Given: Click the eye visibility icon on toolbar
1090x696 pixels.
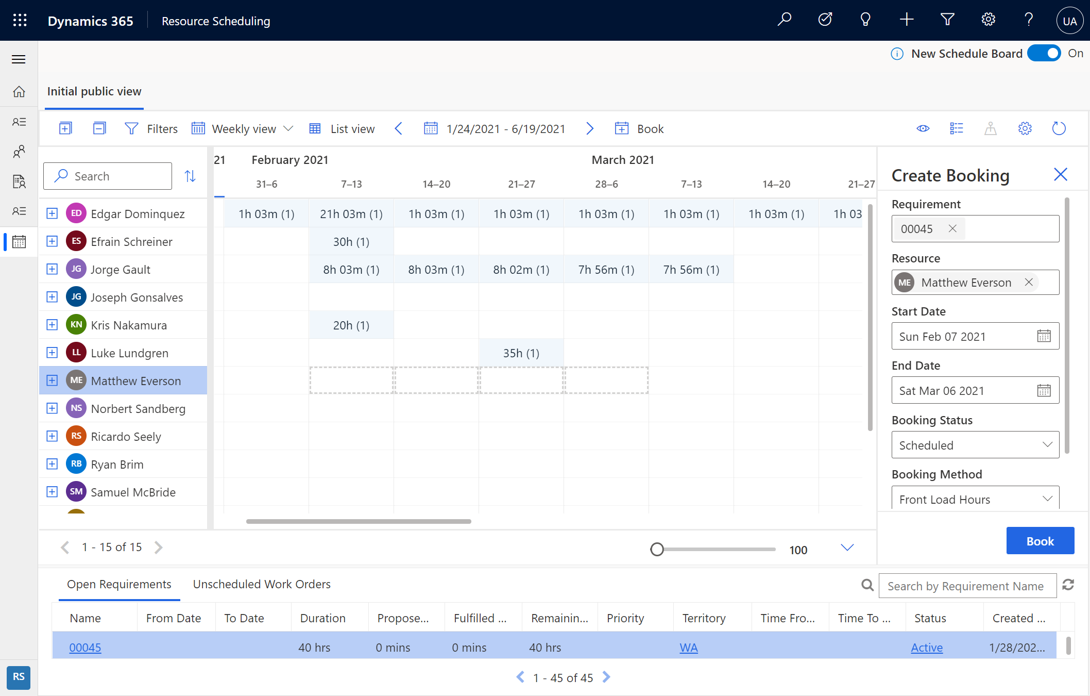Looking at the screenshot, I should pyautogui.click(x=923, y=128).
